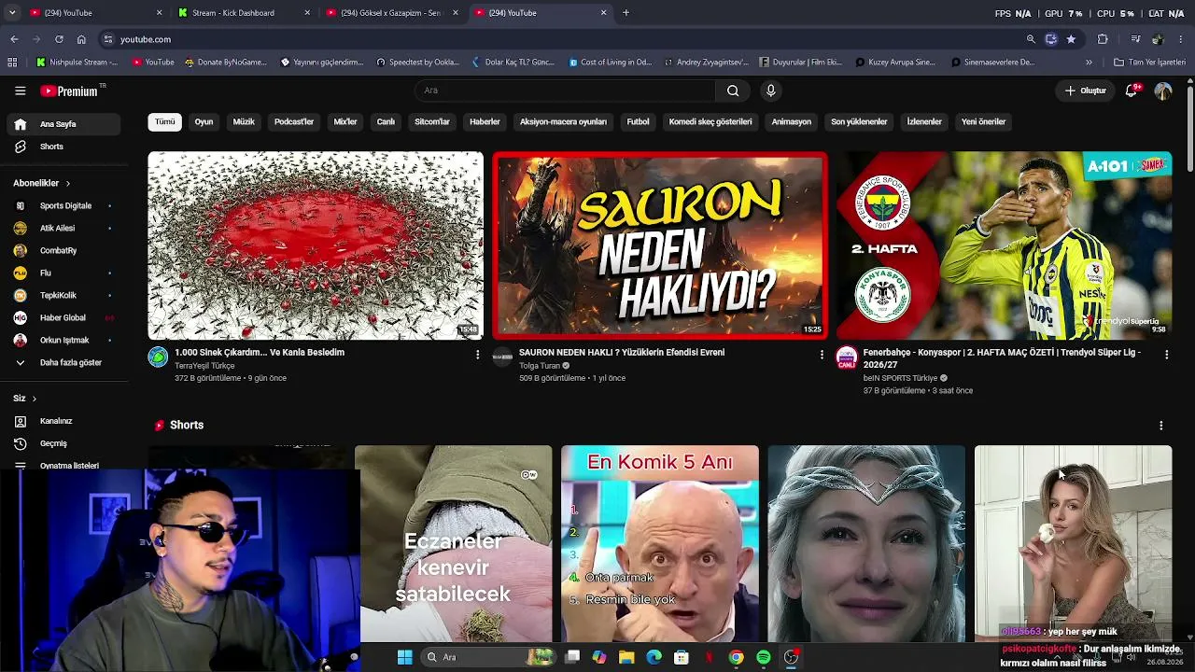The height and width of the screenshot is (672, 1195).
Task: Open Windows Start menu
Action: coord(404,657)
